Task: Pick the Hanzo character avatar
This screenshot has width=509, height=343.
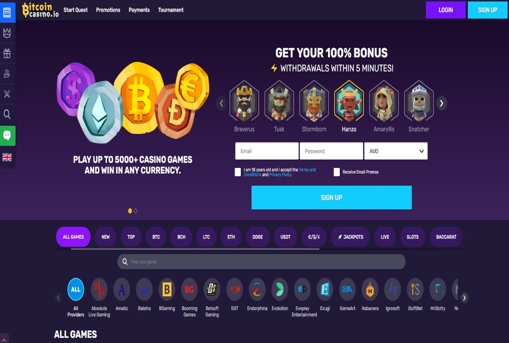Action: pyautogui.click(x=349, y=102)
